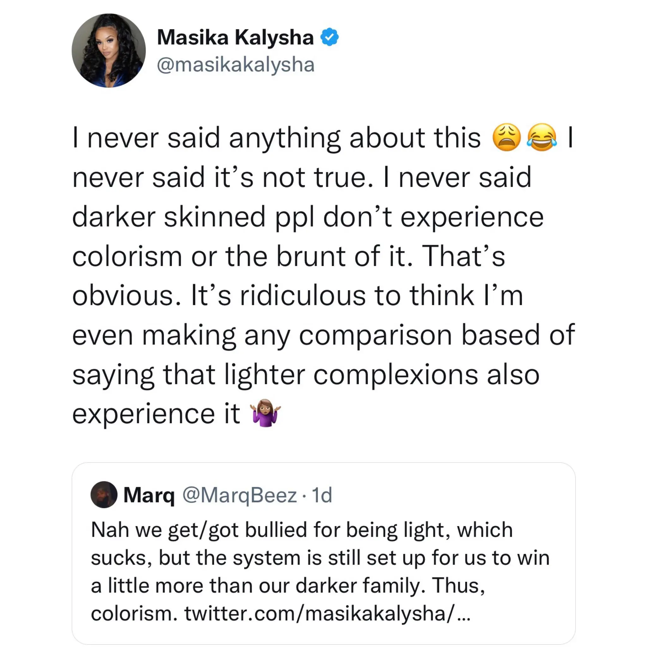Click the 1d timestamp on quoted tweet

322,495
